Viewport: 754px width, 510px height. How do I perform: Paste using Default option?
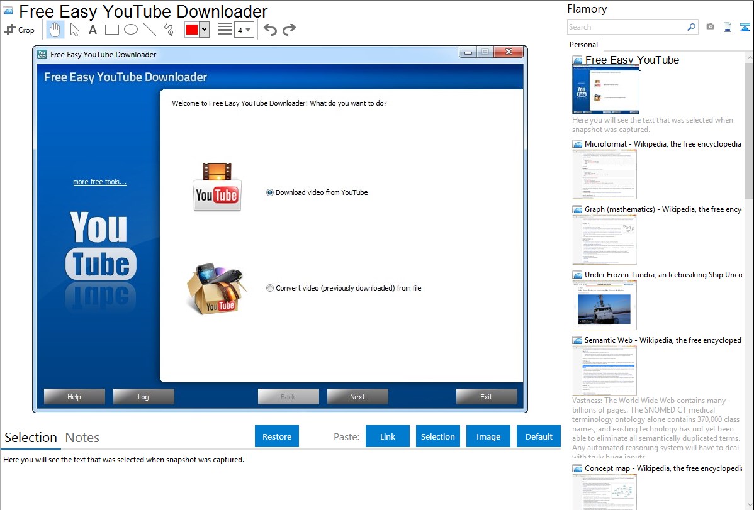(x=539, y=436)
